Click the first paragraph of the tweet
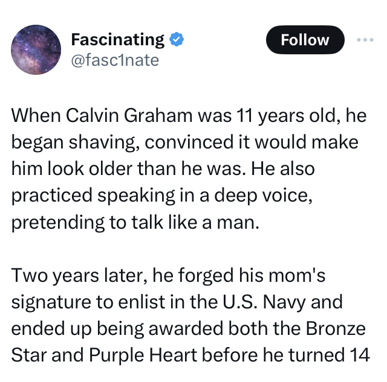The image size is (387, 382). tap(189, 169)
